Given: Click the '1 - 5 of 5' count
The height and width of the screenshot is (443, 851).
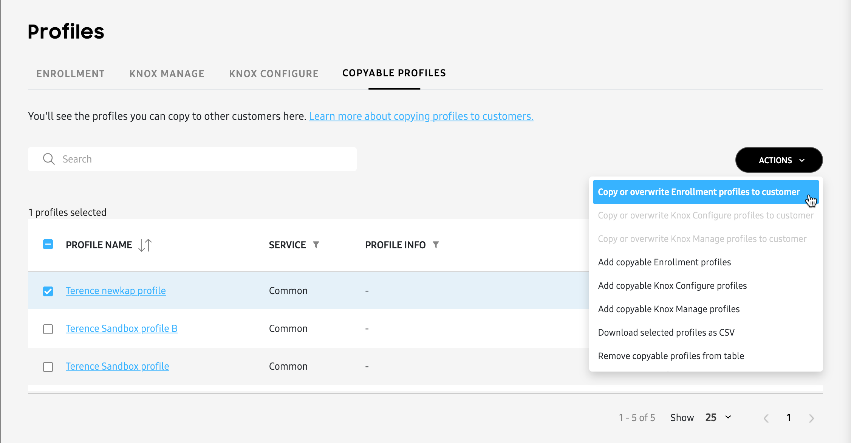Looking at the screenshot, I should 637,418.
